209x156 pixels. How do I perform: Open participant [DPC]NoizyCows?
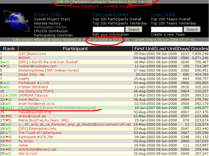[x=32, y=54]
